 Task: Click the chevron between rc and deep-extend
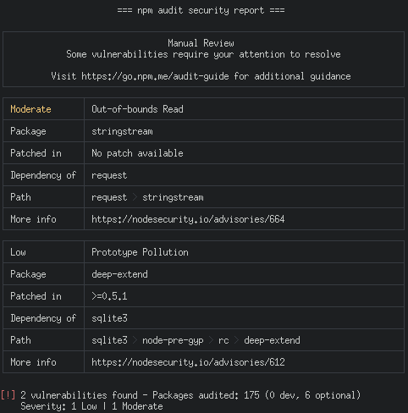[236, 340]
